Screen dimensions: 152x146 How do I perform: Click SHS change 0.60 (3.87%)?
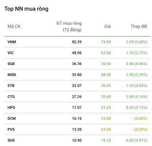pos(137,140)
